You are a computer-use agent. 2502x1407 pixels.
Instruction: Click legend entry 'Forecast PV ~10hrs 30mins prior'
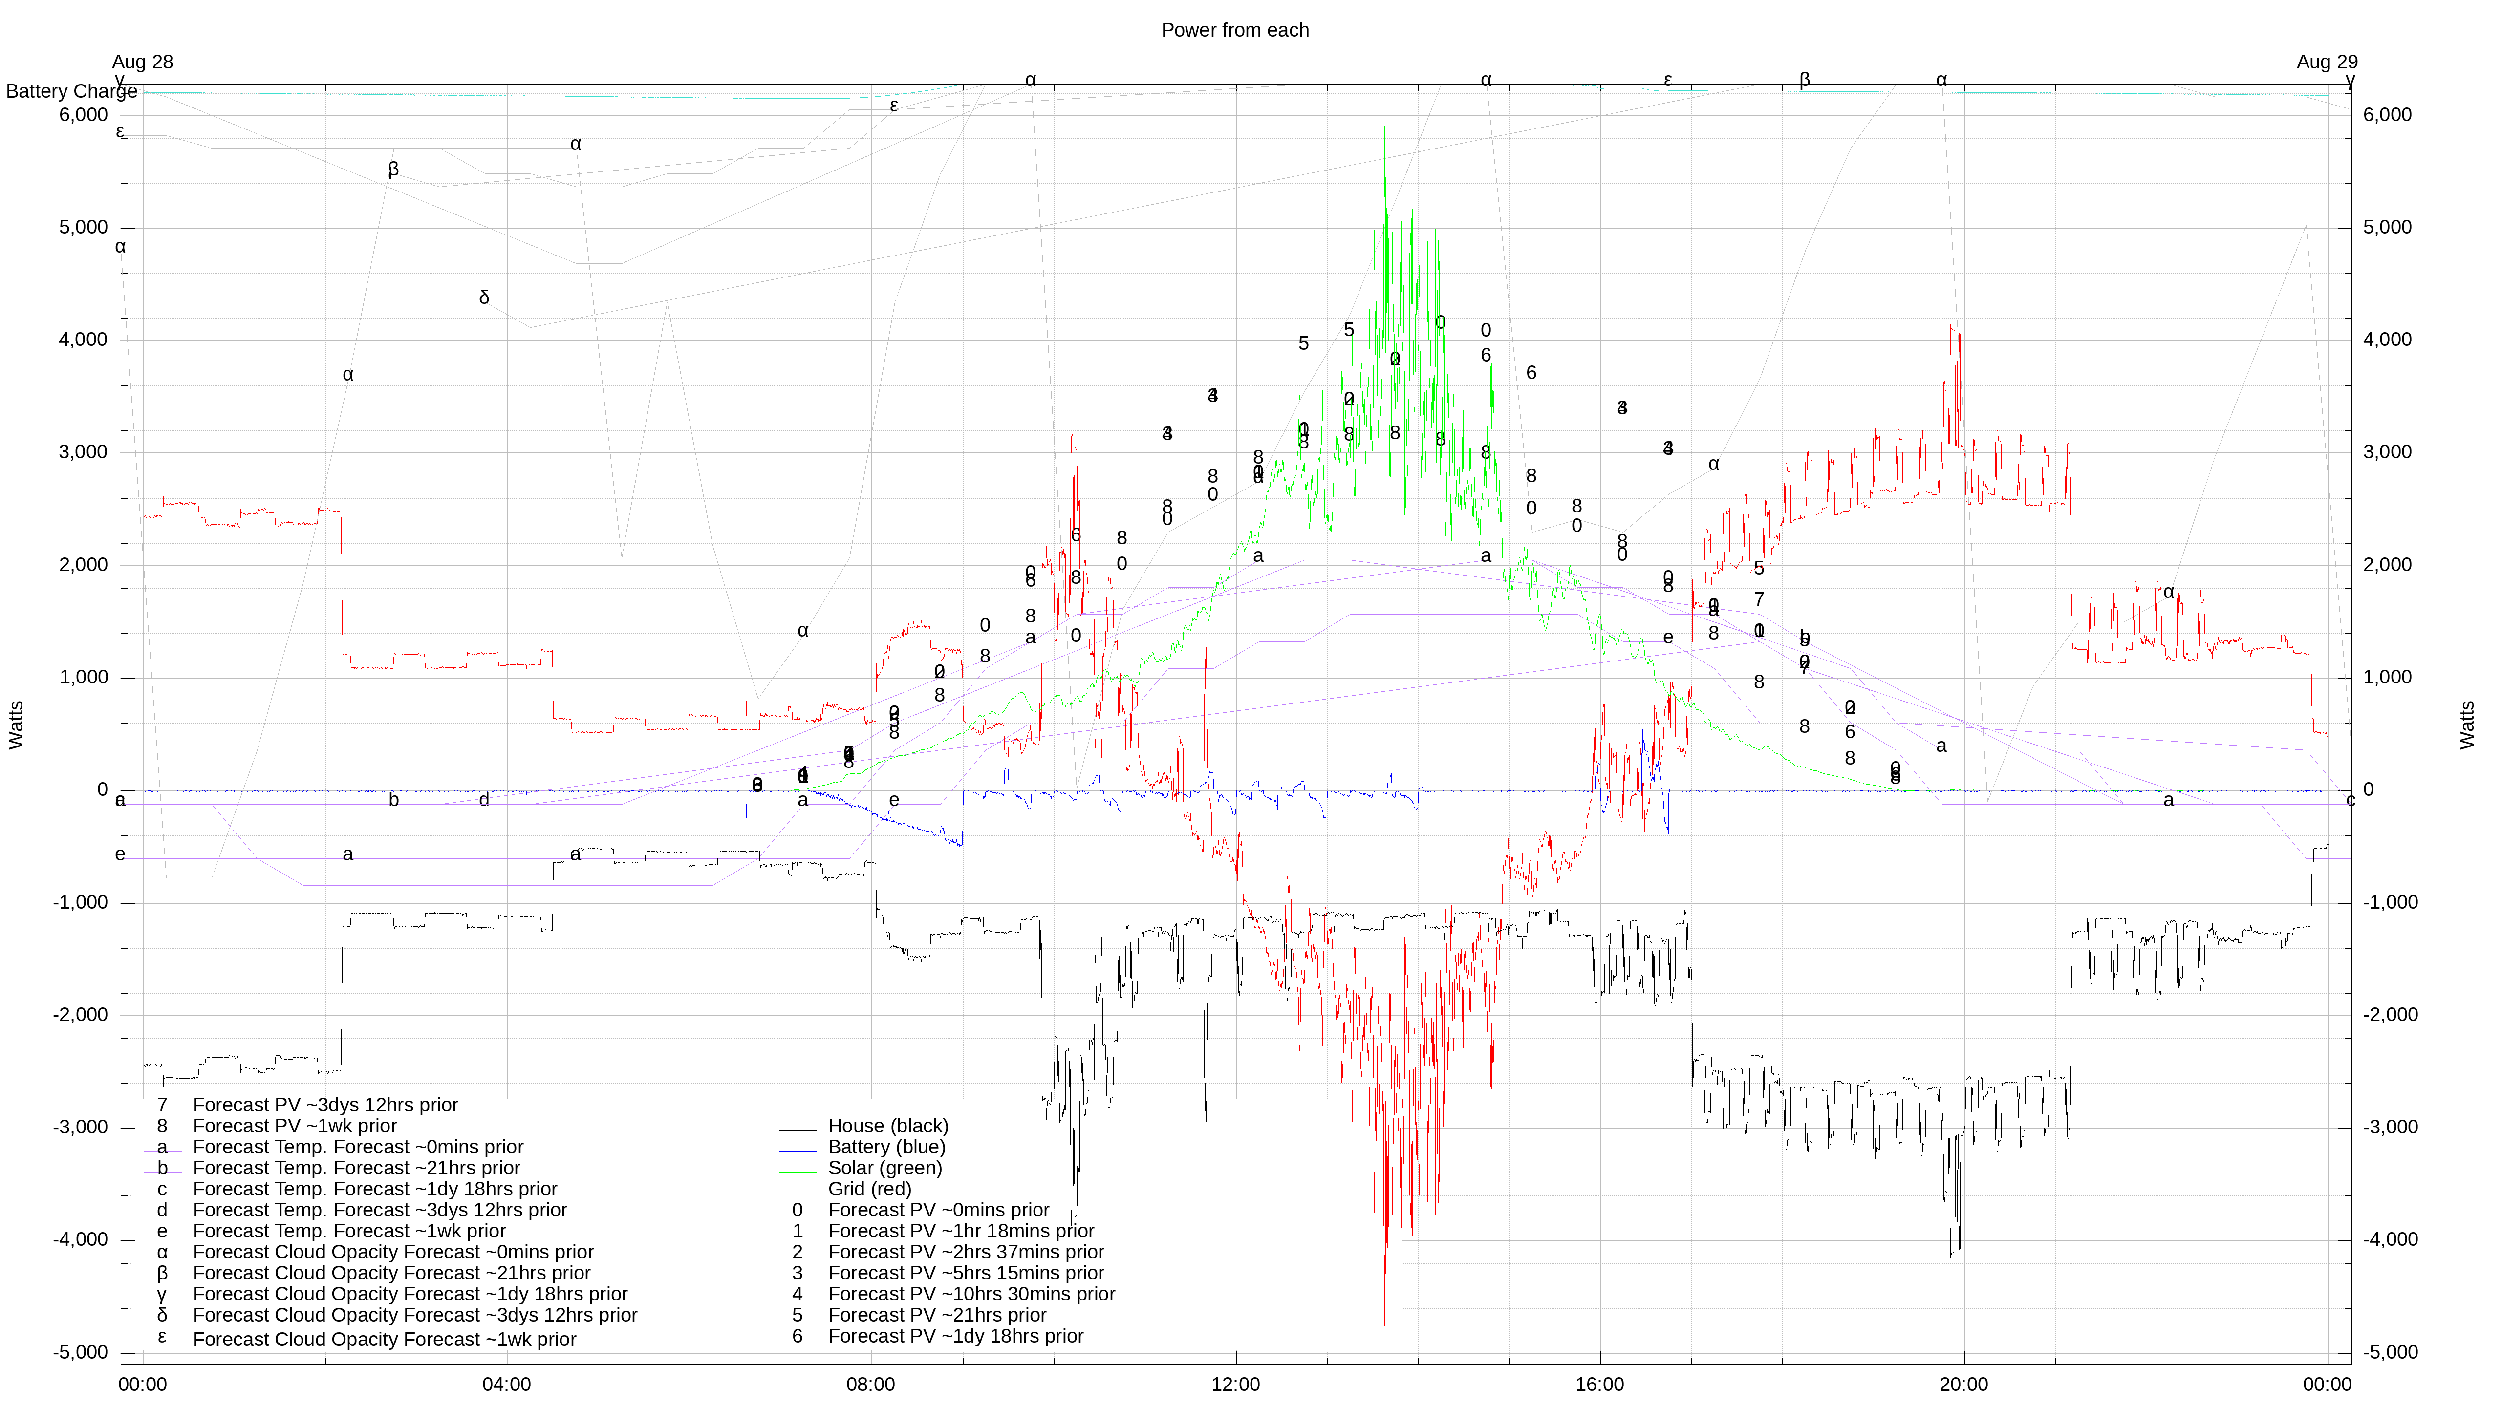(x=971, y=1294)
